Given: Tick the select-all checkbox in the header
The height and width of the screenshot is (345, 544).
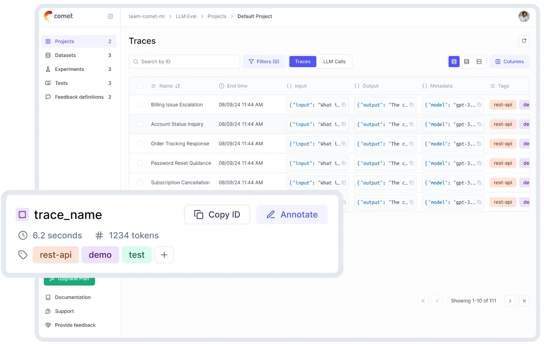Looking at the screenshot, I should 140,86.
